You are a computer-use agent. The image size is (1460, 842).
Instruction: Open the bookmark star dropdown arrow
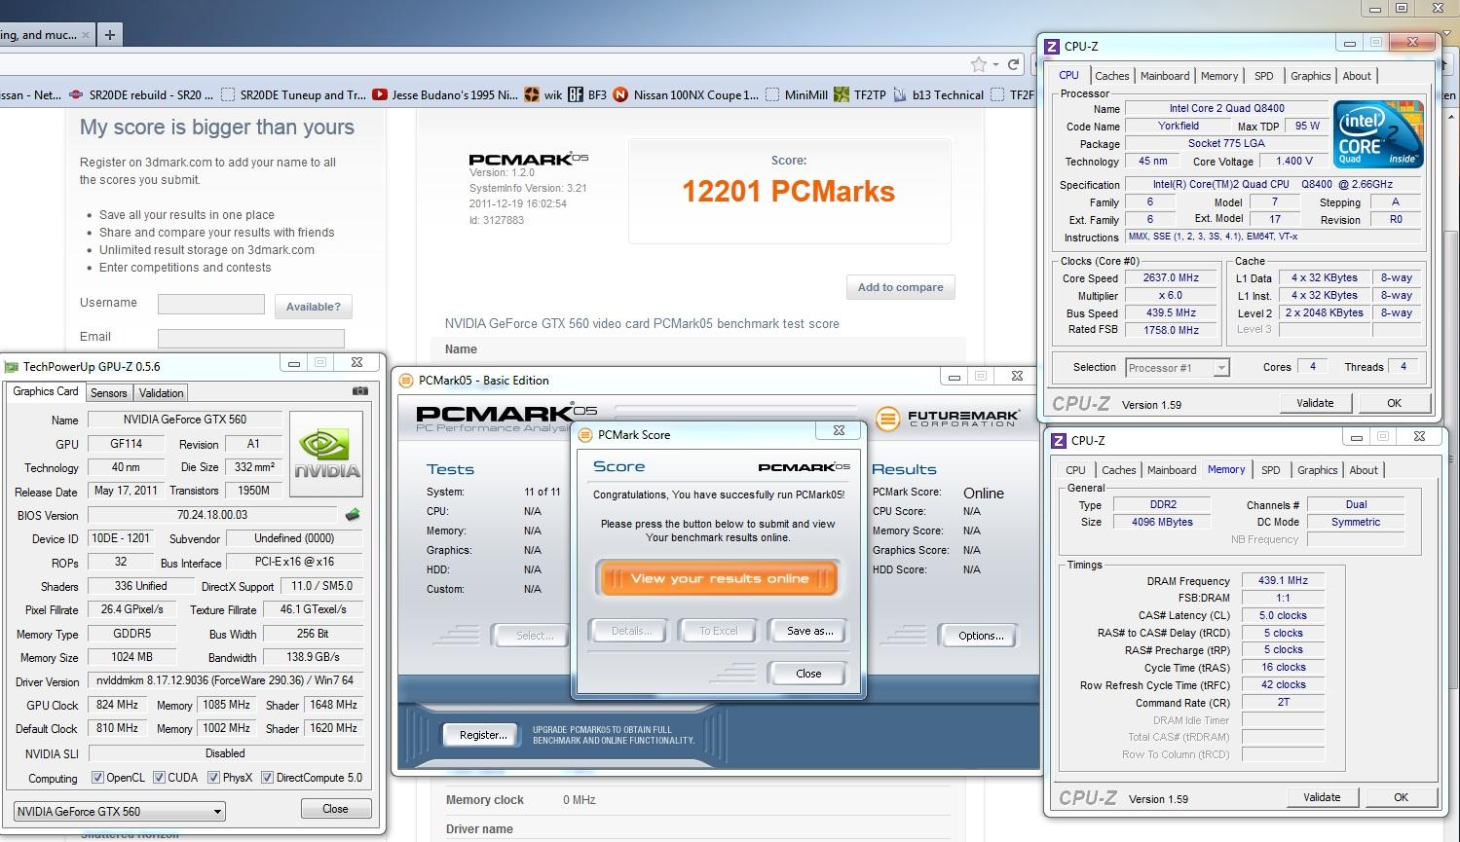click(x=995, y=64)
